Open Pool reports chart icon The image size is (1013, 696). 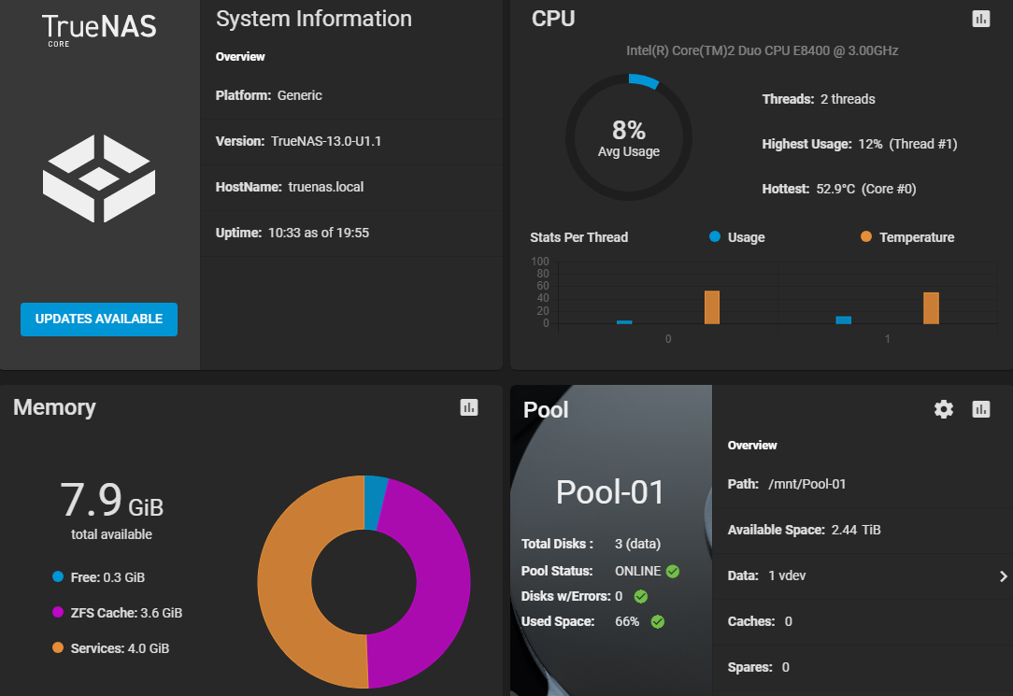pos(980,409)
